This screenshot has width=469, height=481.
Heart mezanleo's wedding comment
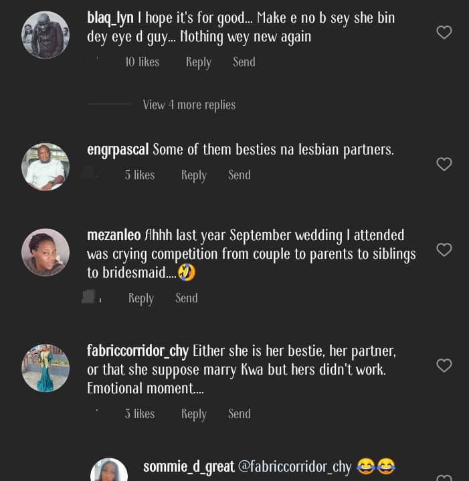click(444, 250)
